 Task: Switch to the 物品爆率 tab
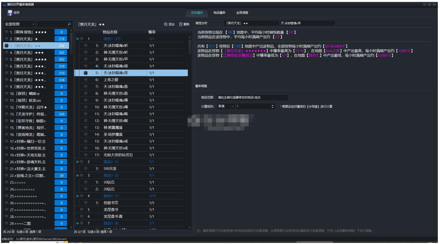(x=219, y=13)
